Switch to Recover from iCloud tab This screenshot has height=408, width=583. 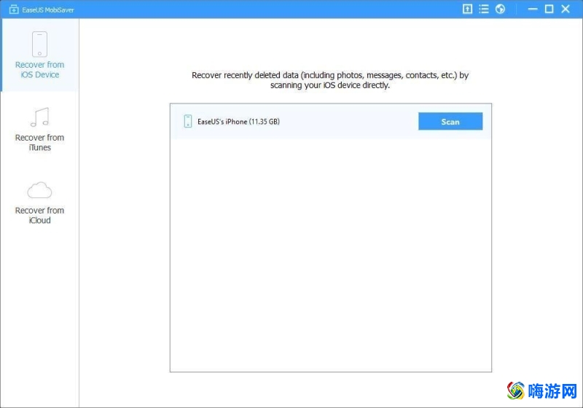coord(39,203)
